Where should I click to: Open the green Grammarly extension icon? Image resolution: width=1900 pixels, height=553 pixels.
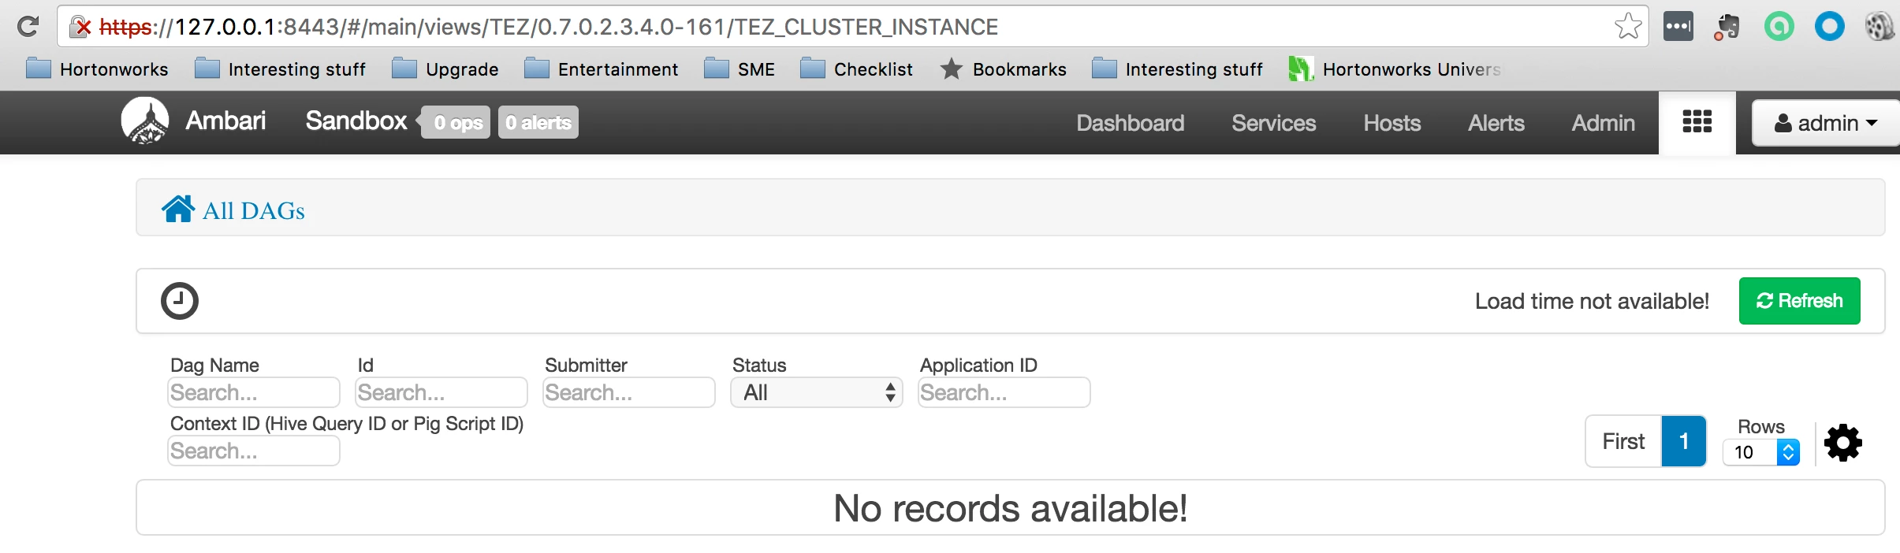1779,27
